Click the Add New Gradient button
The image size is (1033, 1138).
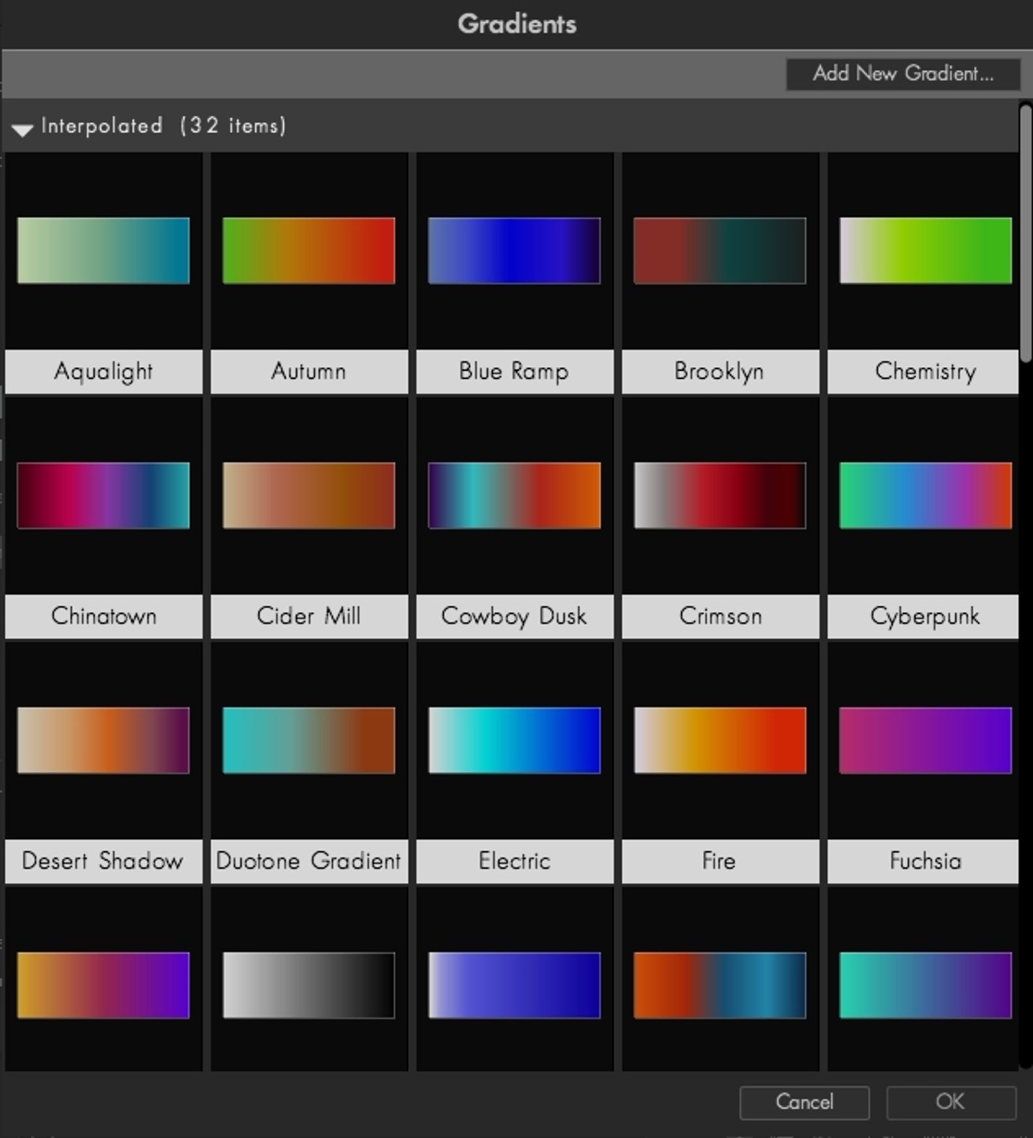coord(902,74)
